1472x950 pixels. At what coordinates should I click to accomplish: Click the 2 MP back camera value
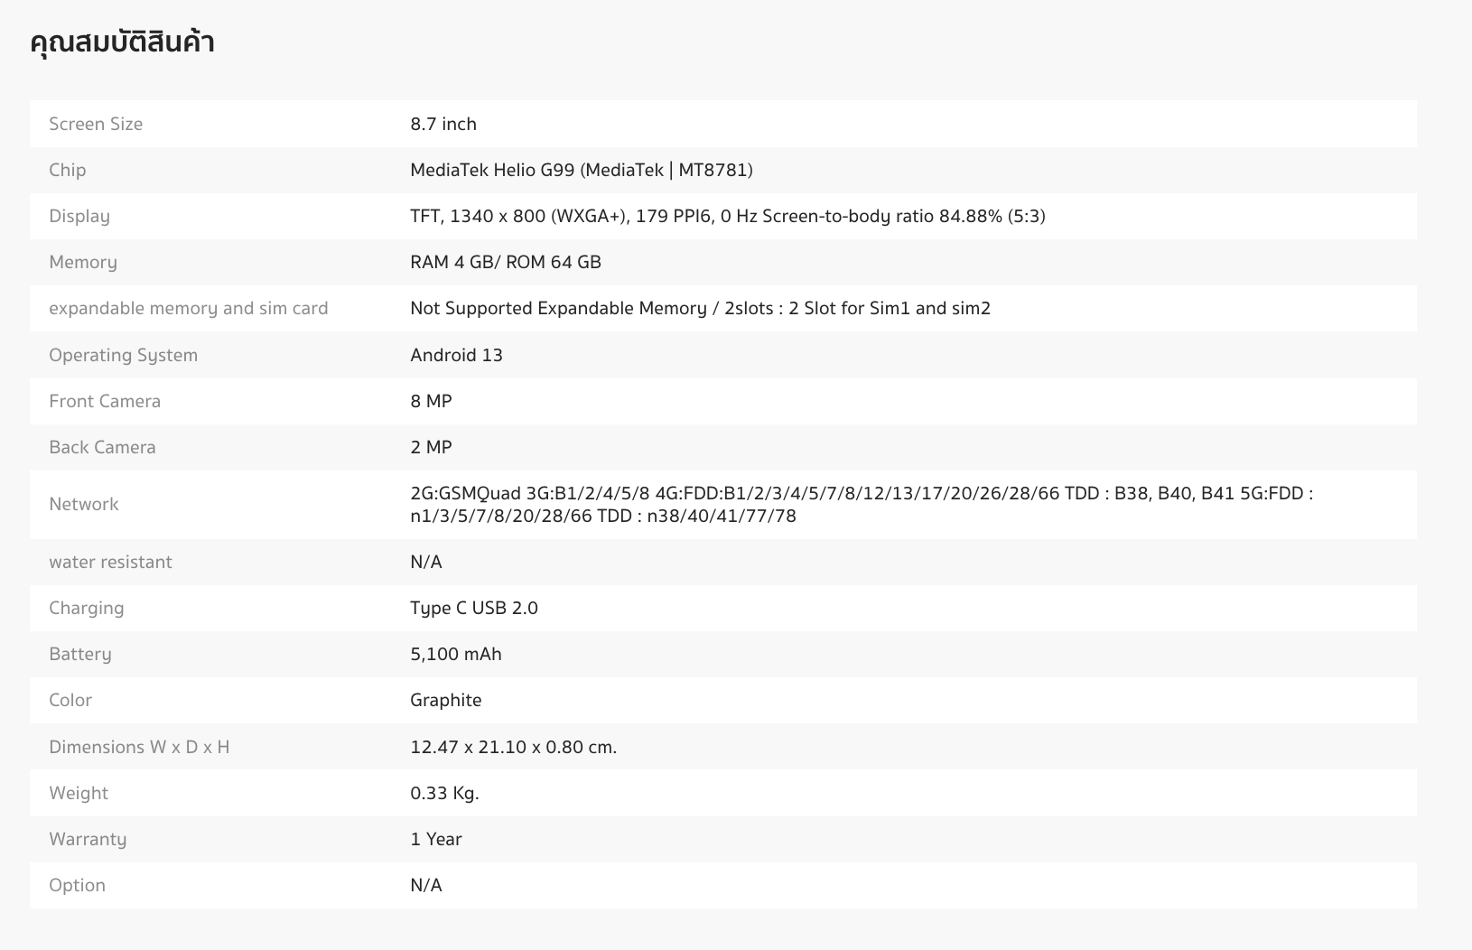coord(431,447)
